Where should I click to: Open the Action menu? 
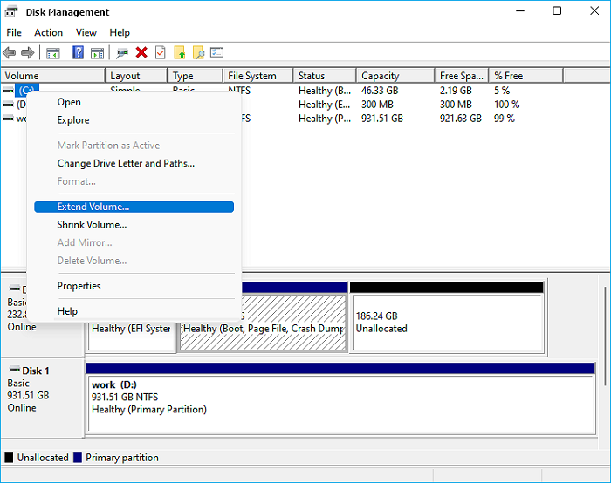(49, 32)
